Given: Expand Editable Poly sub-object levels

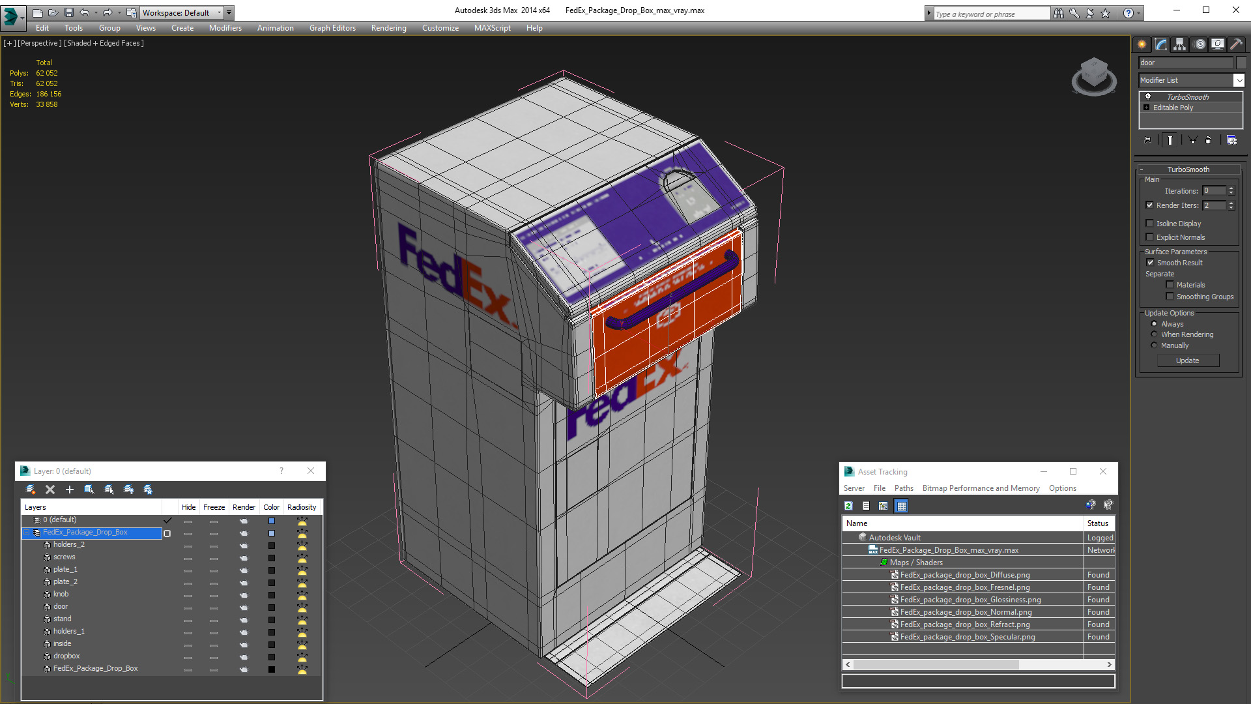Looking at the screenshot, I should pos(1146,108).
